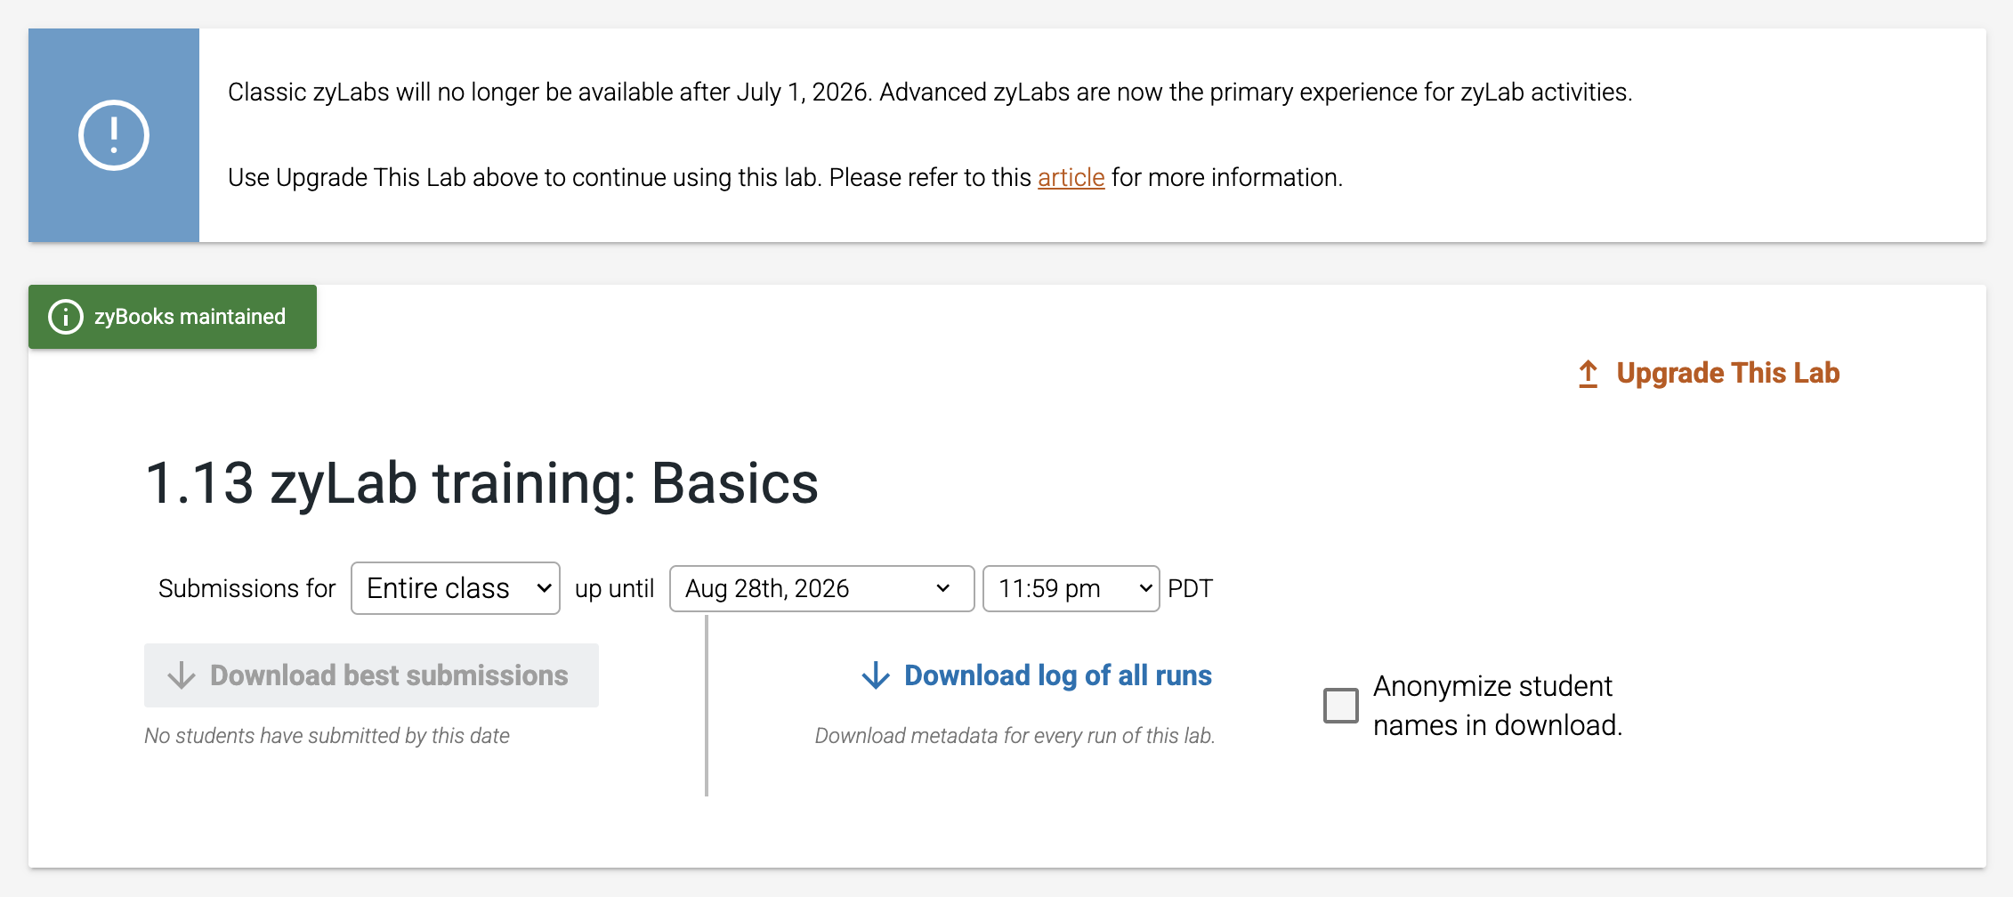Click the info icon beside zyBooks maintained
This screenshot has height=897, width=2013.
(65, 317)
